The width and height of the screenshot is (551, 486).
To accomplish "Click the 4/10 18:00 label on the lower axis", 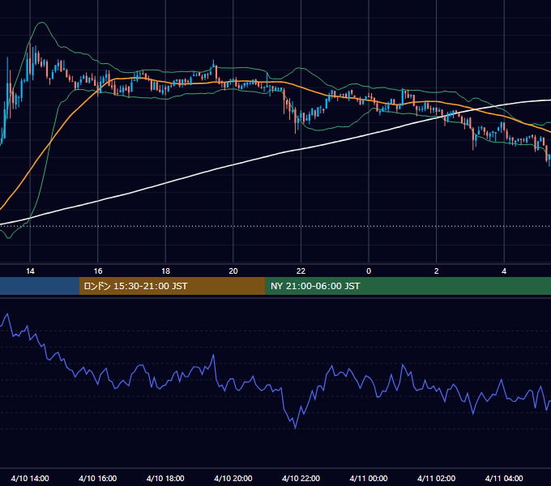I will 165,478.
